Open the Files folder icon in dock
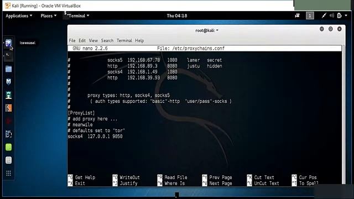354x199 pixels. pyautogui.click(x=9, y=69)
